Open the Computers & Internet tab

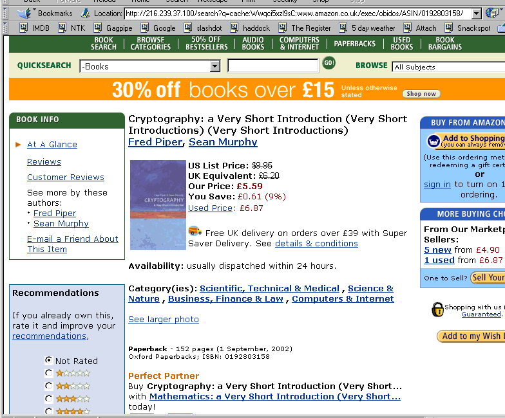click(x=300, y=44)
